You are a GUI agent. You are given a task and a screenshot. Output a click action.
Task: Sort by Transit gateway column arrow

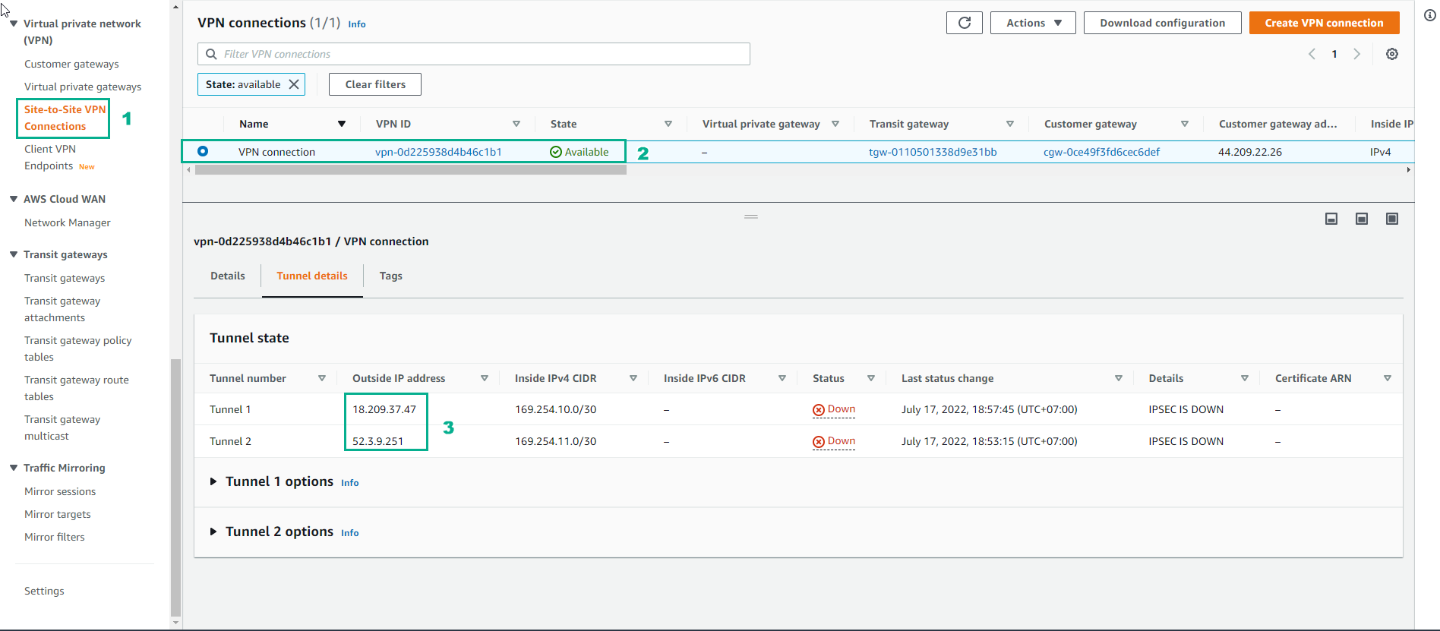1010,124
